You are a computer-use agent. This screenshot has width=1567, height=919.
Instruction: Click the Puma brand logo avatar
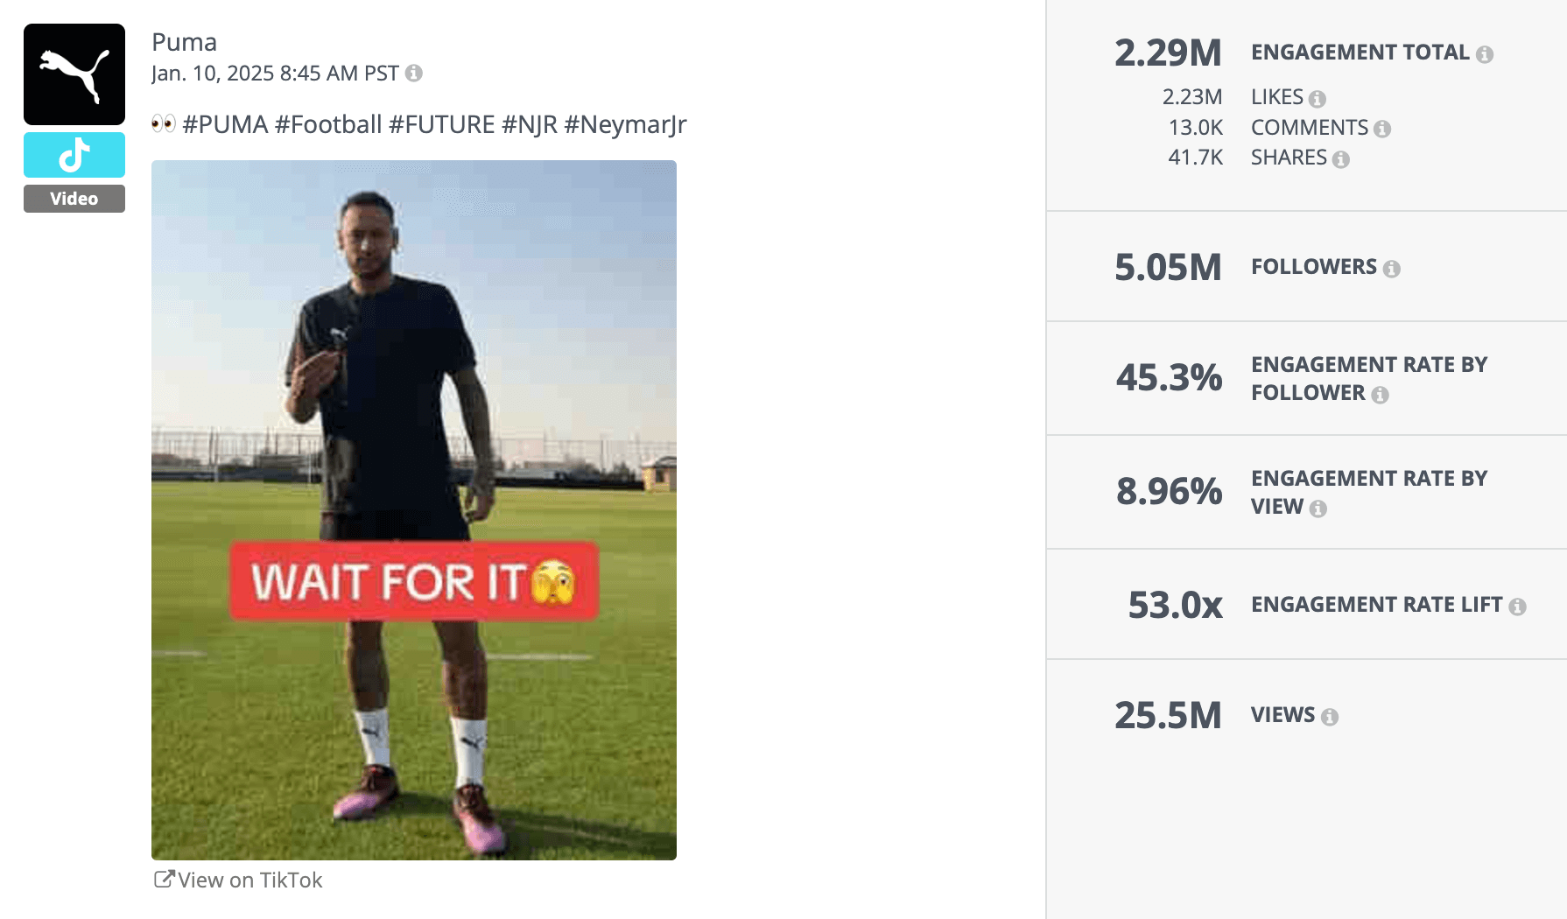click(x=74, y=74)
